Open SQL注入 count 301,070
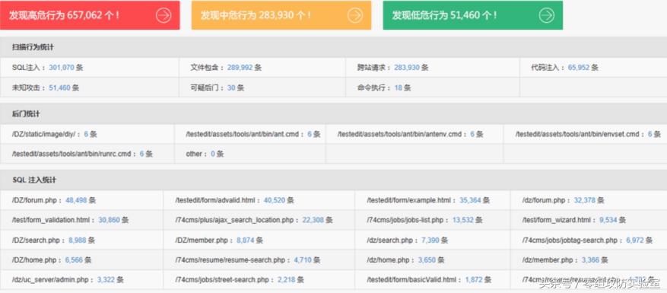 62,67
